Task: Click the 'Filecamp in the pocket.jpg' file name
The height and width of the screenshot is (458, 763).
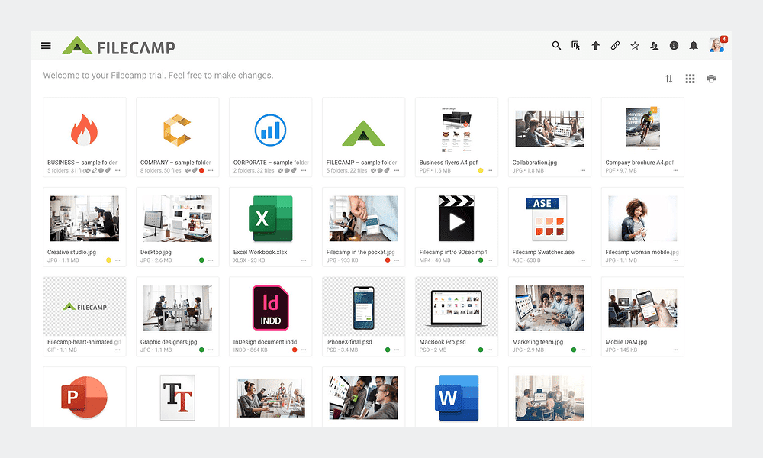Action: click(361, 252)
